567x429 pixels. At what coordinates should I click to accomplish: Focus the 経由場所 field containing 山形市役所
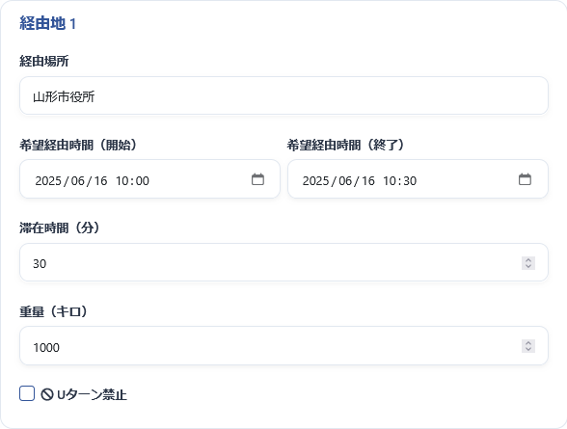point(283,95)
